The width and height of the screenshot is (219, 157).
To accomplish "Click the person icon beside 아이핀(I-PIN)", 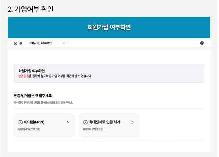I will (x=21, y=122).
